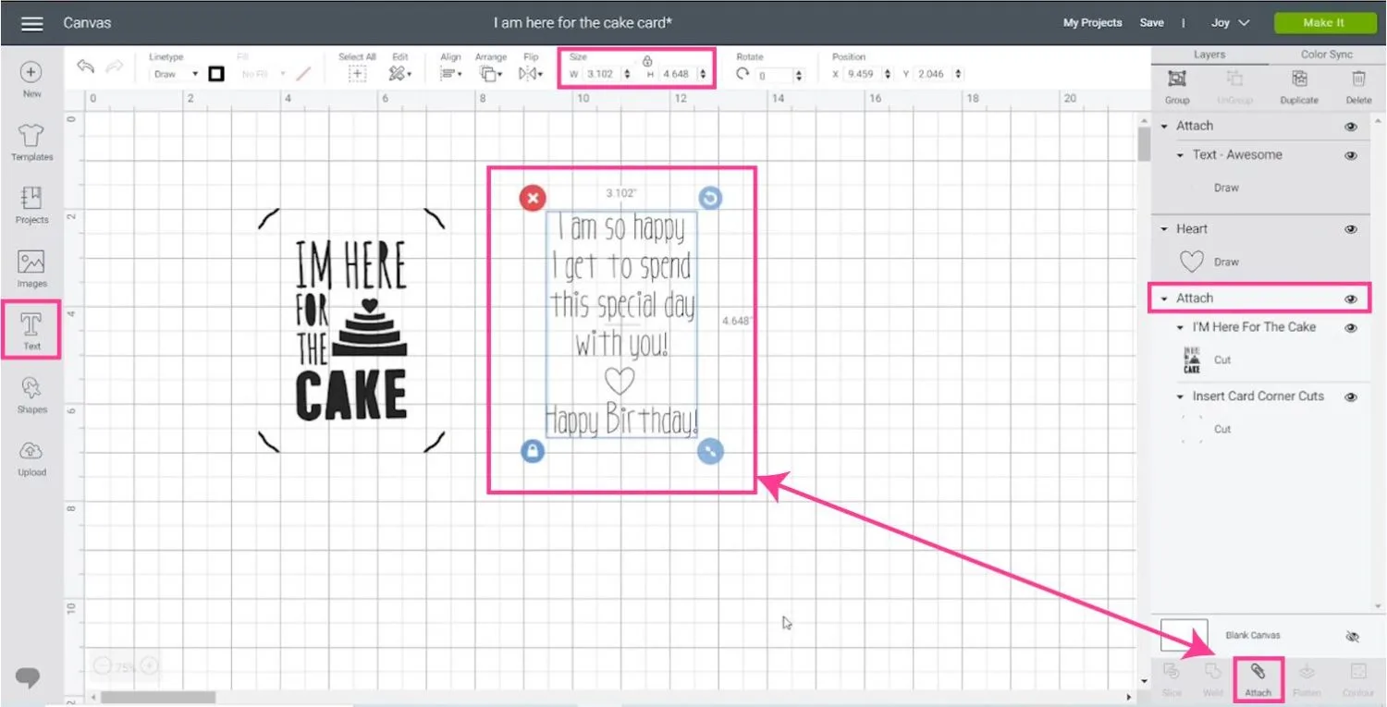Viewport: 1387px width, 707px height.
Task: Open the Flip options
Action: pyautogui.click(x=531, y=74)
